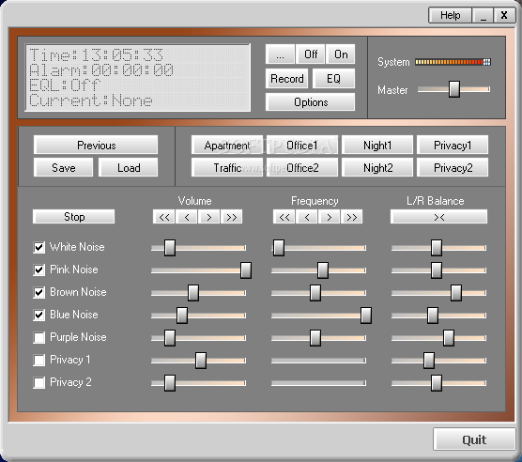Open the Help menu
Image resolution: width=522 pixels, height=462 pixels.
[x=450, y=15]
